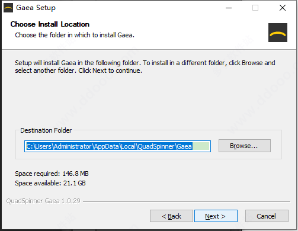
Task: Click the Choose Install Location heading
Action: pos(50,24)
